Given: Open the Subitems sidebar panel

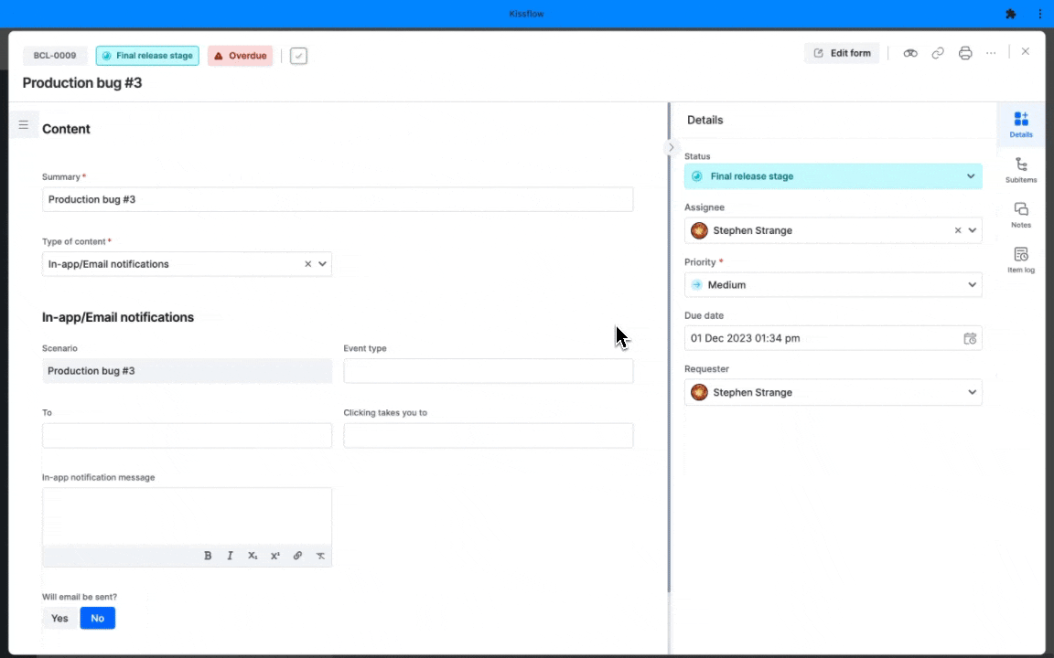Looking at the screenshot, I should click(1021, 170).
